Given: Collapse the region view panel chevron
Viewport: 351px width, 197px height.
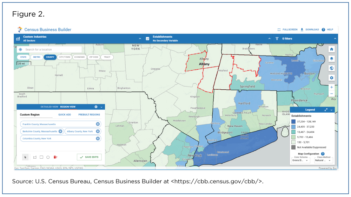Looking at the screenshot, I should pyautogui.click(x=101, y=107).
